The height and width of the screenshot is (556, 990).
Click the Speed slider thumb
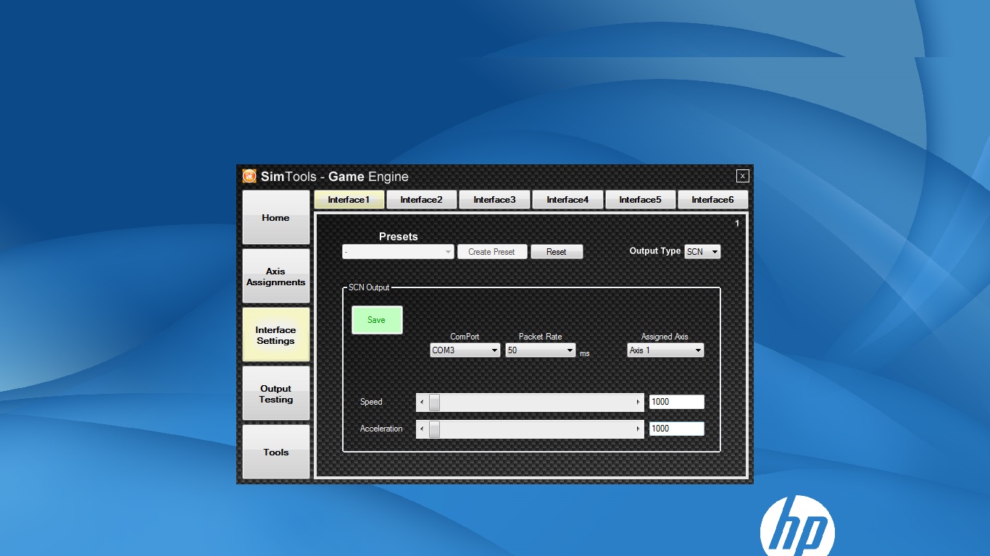click(434, 402)
